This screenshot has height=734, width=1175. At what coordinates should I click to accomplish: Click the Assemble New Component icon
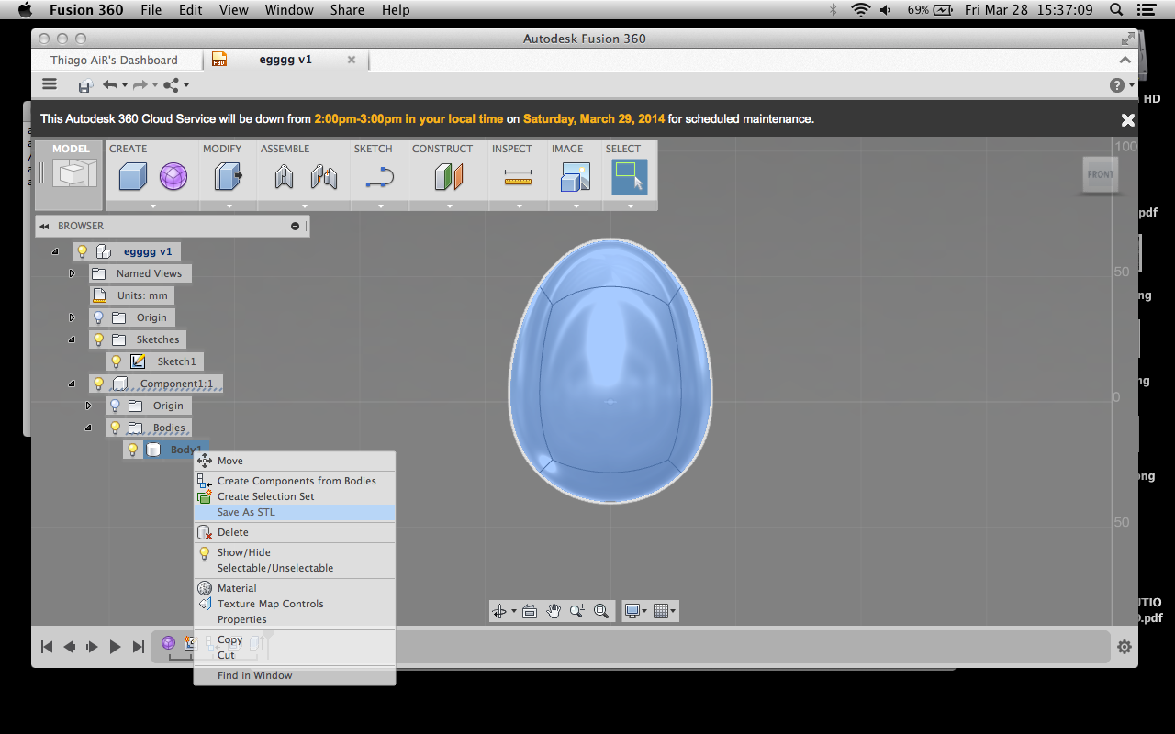click(x=285, y=176)
